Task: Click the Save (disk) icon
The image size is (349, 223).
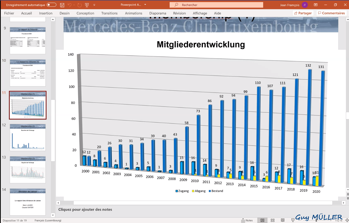Action: 62,5
